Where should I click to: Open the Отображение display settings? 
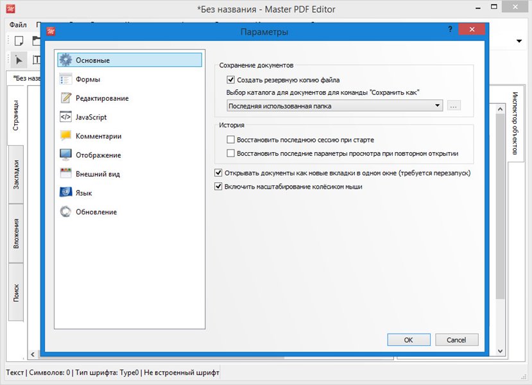click(x=98, y=155)
